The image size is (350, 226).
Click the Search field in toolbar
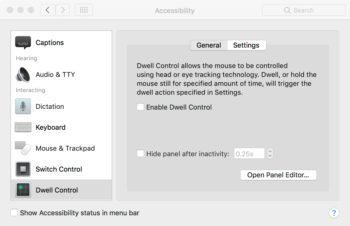[304, 10]
